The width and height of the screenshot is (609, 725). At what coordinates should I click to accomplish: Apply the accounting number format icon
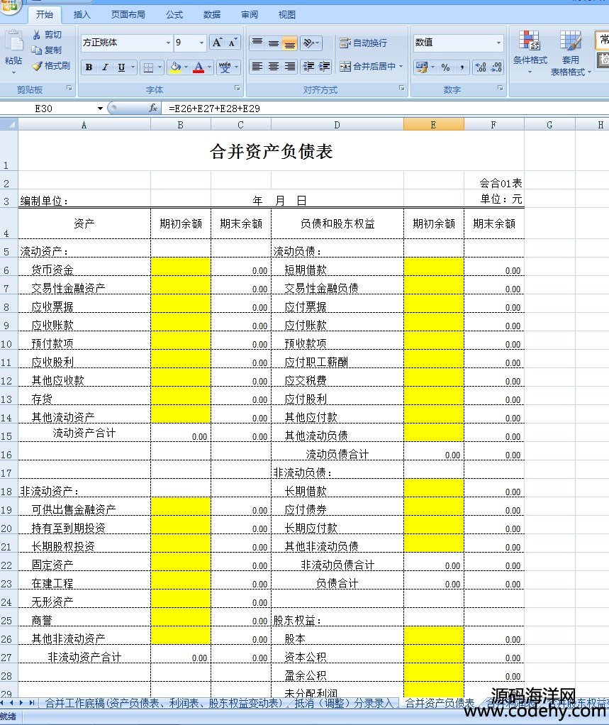click(421, 67)
